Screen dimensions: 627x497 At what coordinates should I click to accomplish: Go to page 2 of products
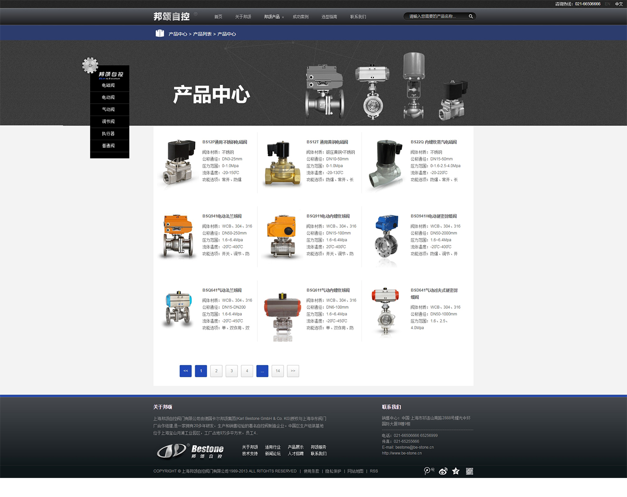pyautogui.click(x=216, y=371)
